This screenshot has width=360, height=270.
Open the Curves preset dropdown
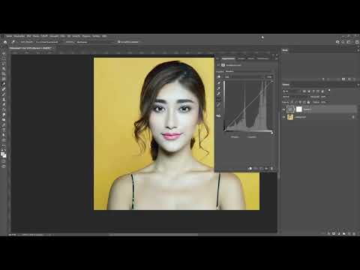pos(248,71)
